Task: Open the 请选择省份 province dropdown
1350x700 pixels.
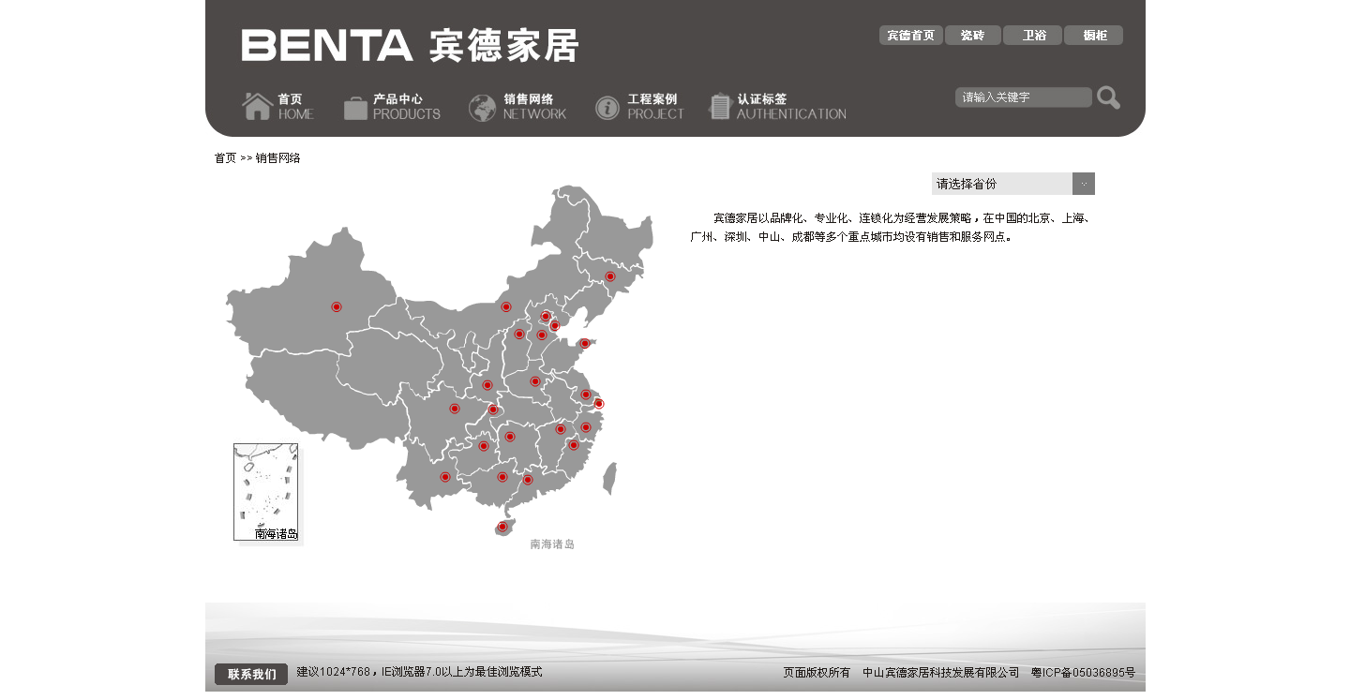Action: pyautogui.click(x=1001, y=184)
